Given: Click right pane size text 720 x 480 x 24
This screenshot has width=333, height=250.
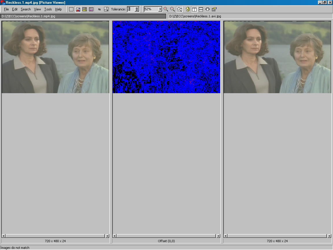Looking at the screenshot, I should 277,241.
